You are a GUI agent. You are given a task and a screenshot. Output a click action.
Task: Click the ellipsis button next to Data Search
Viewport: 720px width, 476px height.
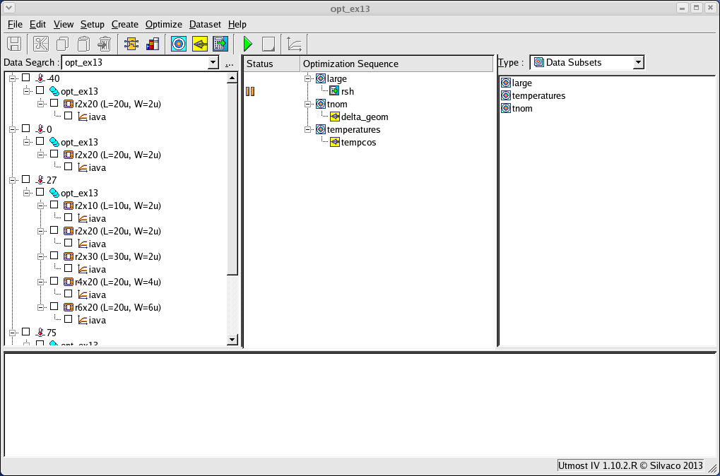pyautogui.click(x=230, y=64)
